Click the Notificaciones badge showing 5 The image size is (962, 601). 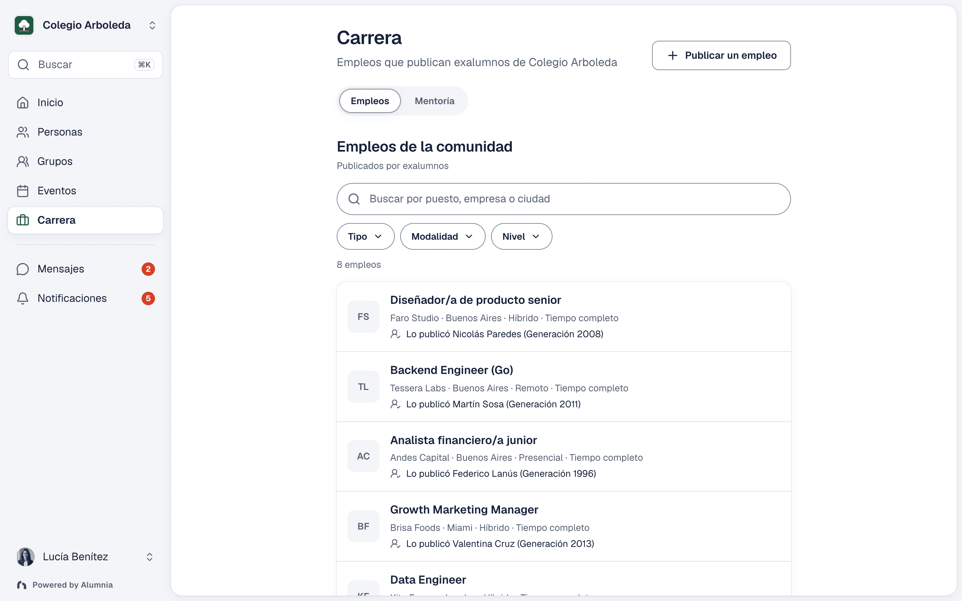148,298
